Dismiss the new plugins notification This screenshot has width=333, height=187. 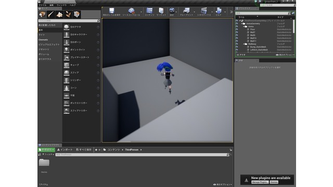tap(274, 182)
